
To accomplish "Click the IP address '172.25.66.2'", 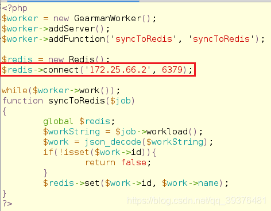I will pyautogui.click(x=118, y=70).
